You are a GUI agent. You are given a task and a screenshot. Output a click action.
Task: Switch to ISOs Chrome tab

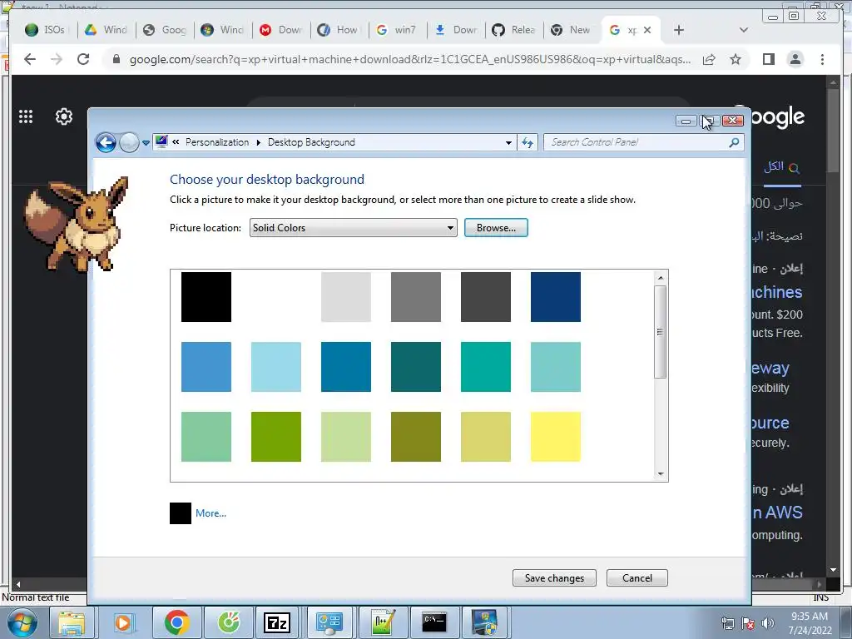tap(47, 30)
